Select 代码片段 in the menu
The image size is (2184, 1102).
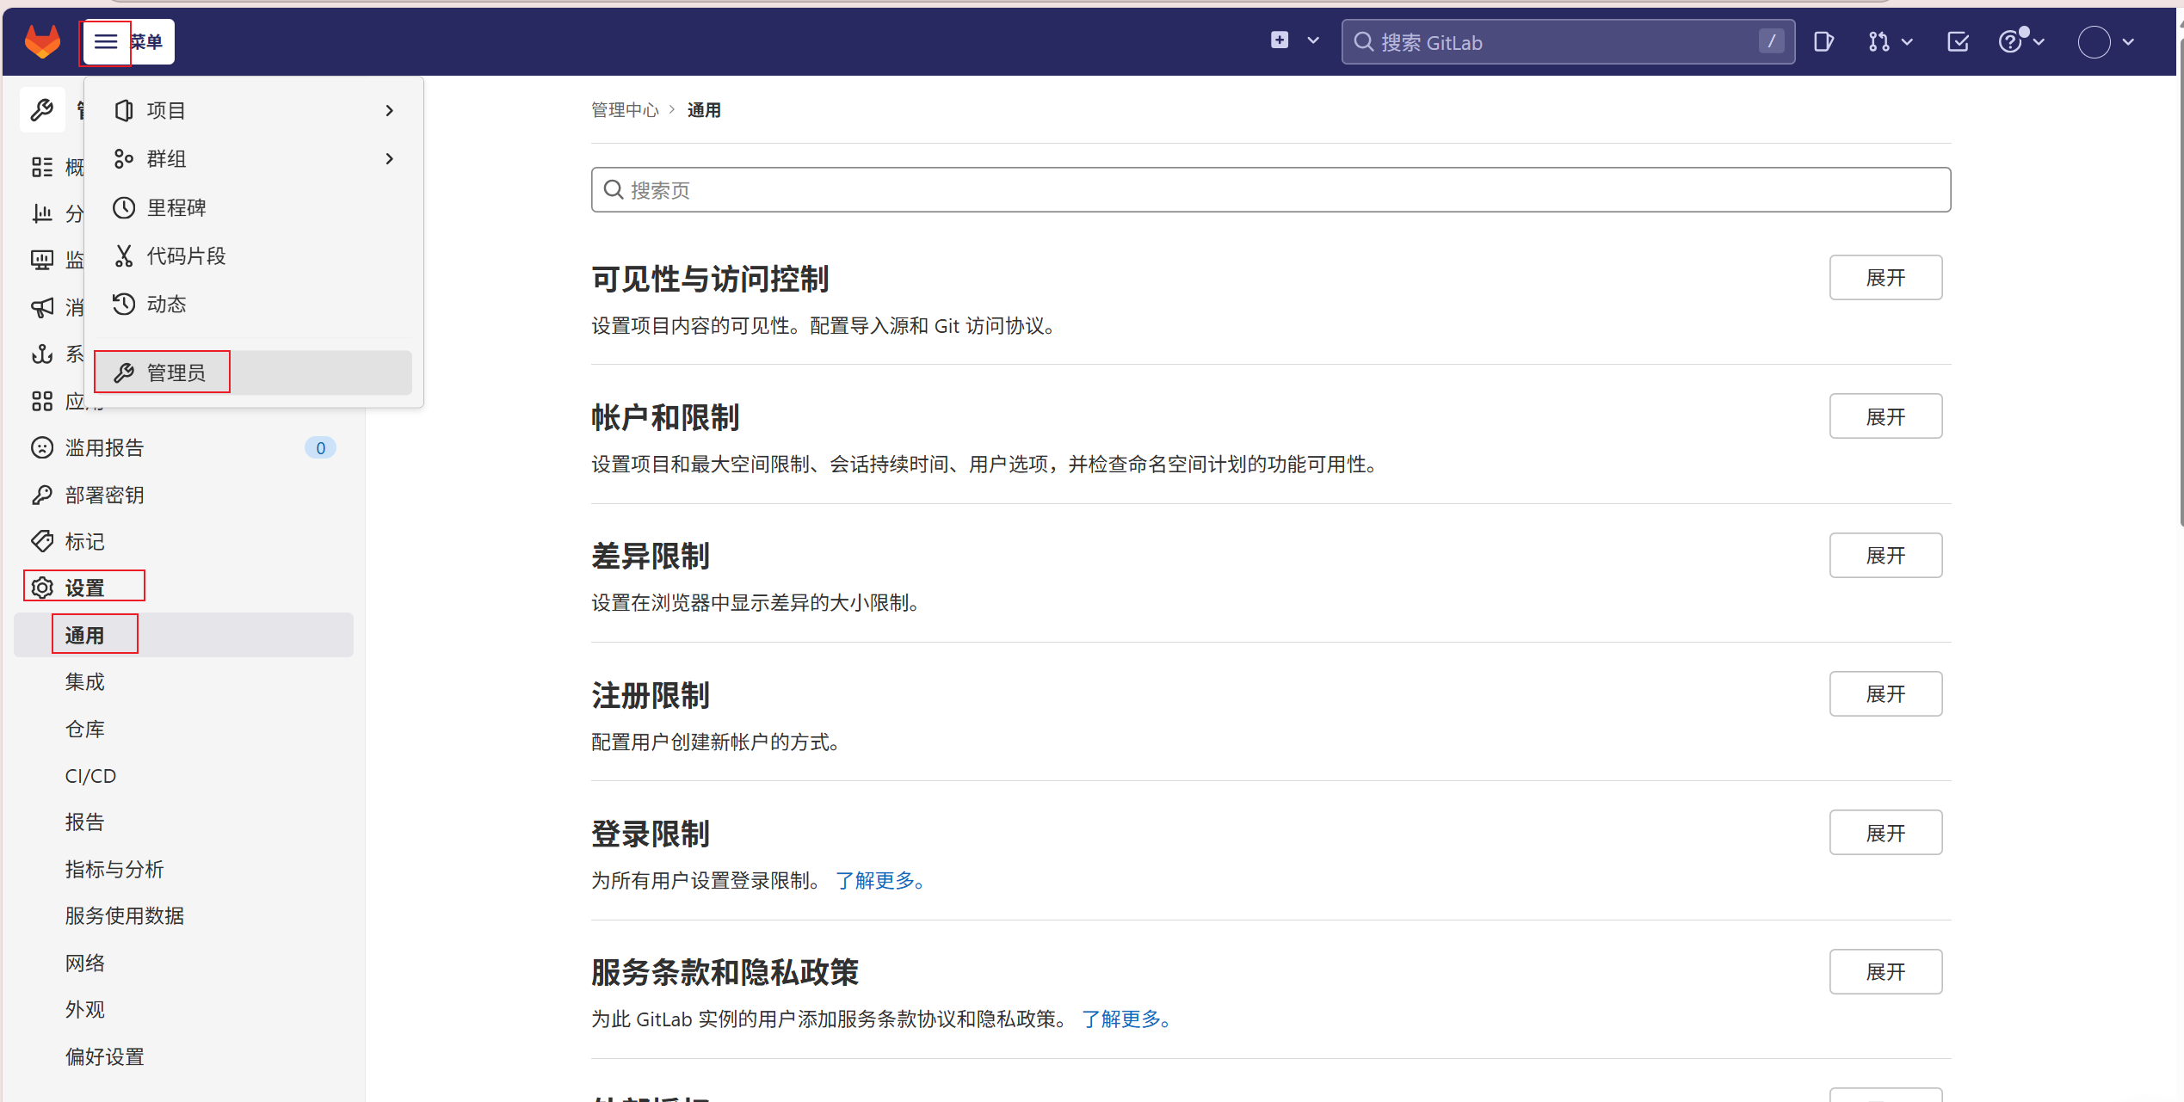click(186, 255)
